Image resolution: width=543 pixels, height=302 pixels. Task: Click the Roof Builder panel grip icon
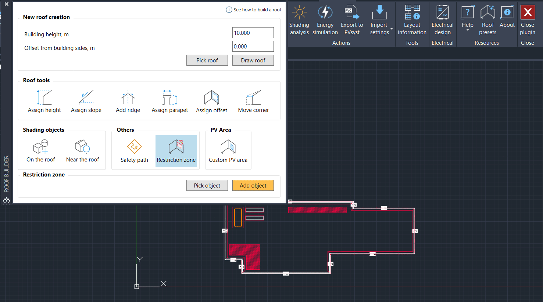pyautogui.click(x=7, y=201)
